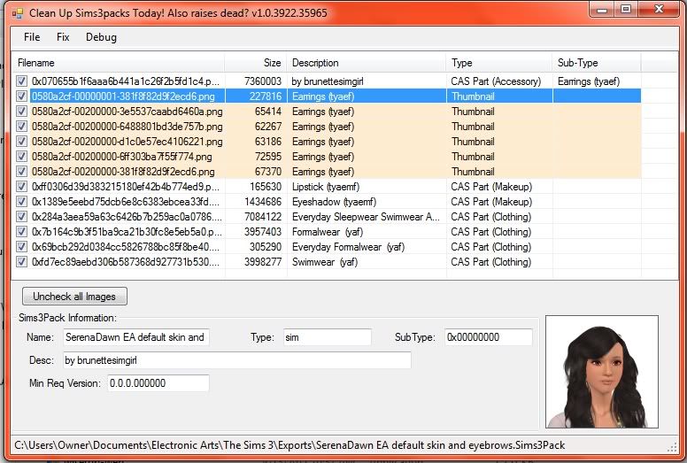
Task: Uncheck the Lipstick file 0xff0306d39d383215180ef42b4b774ed9 checkbox
Action: (21, 187)
